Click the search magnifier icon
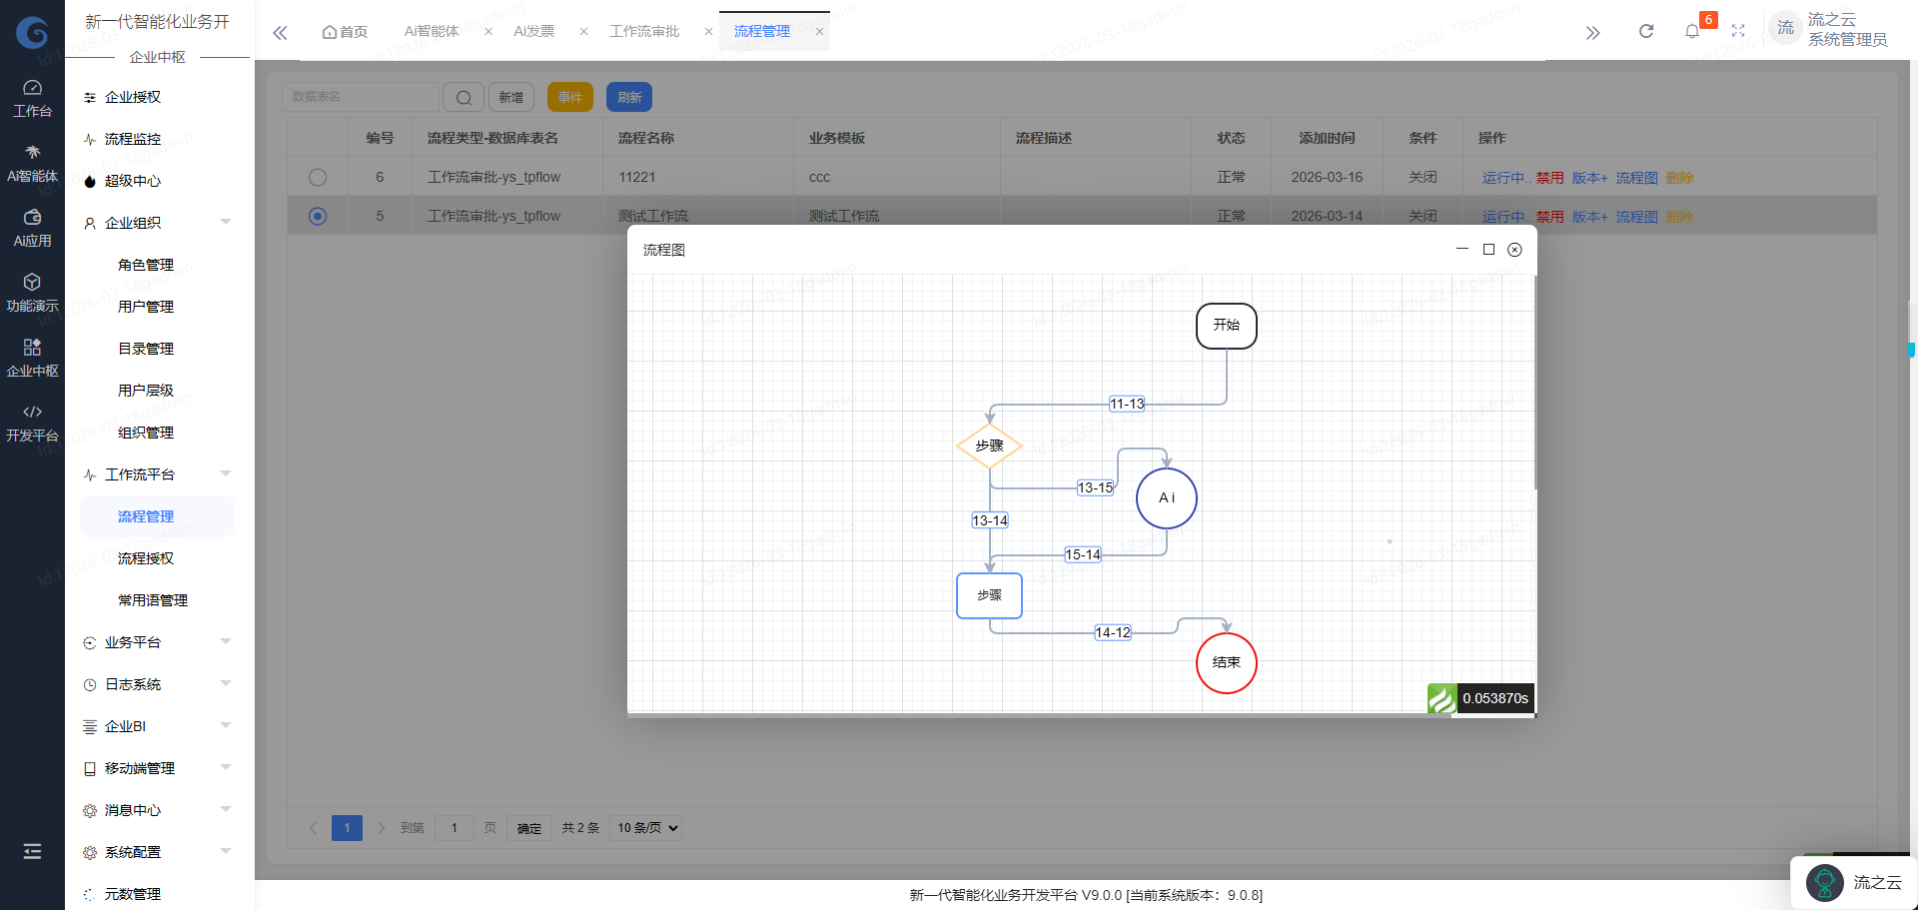The width and height of the screenshot is (1918, 910). 463,97
